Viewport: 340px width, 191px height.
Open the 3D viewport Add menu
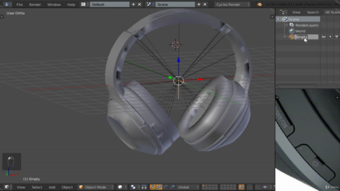(52, 187)
